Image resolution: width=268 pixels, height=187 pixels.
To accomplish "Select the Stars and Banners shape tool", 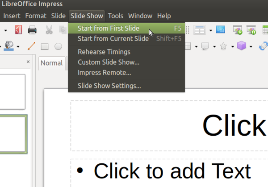I will [x=223, y=46].
